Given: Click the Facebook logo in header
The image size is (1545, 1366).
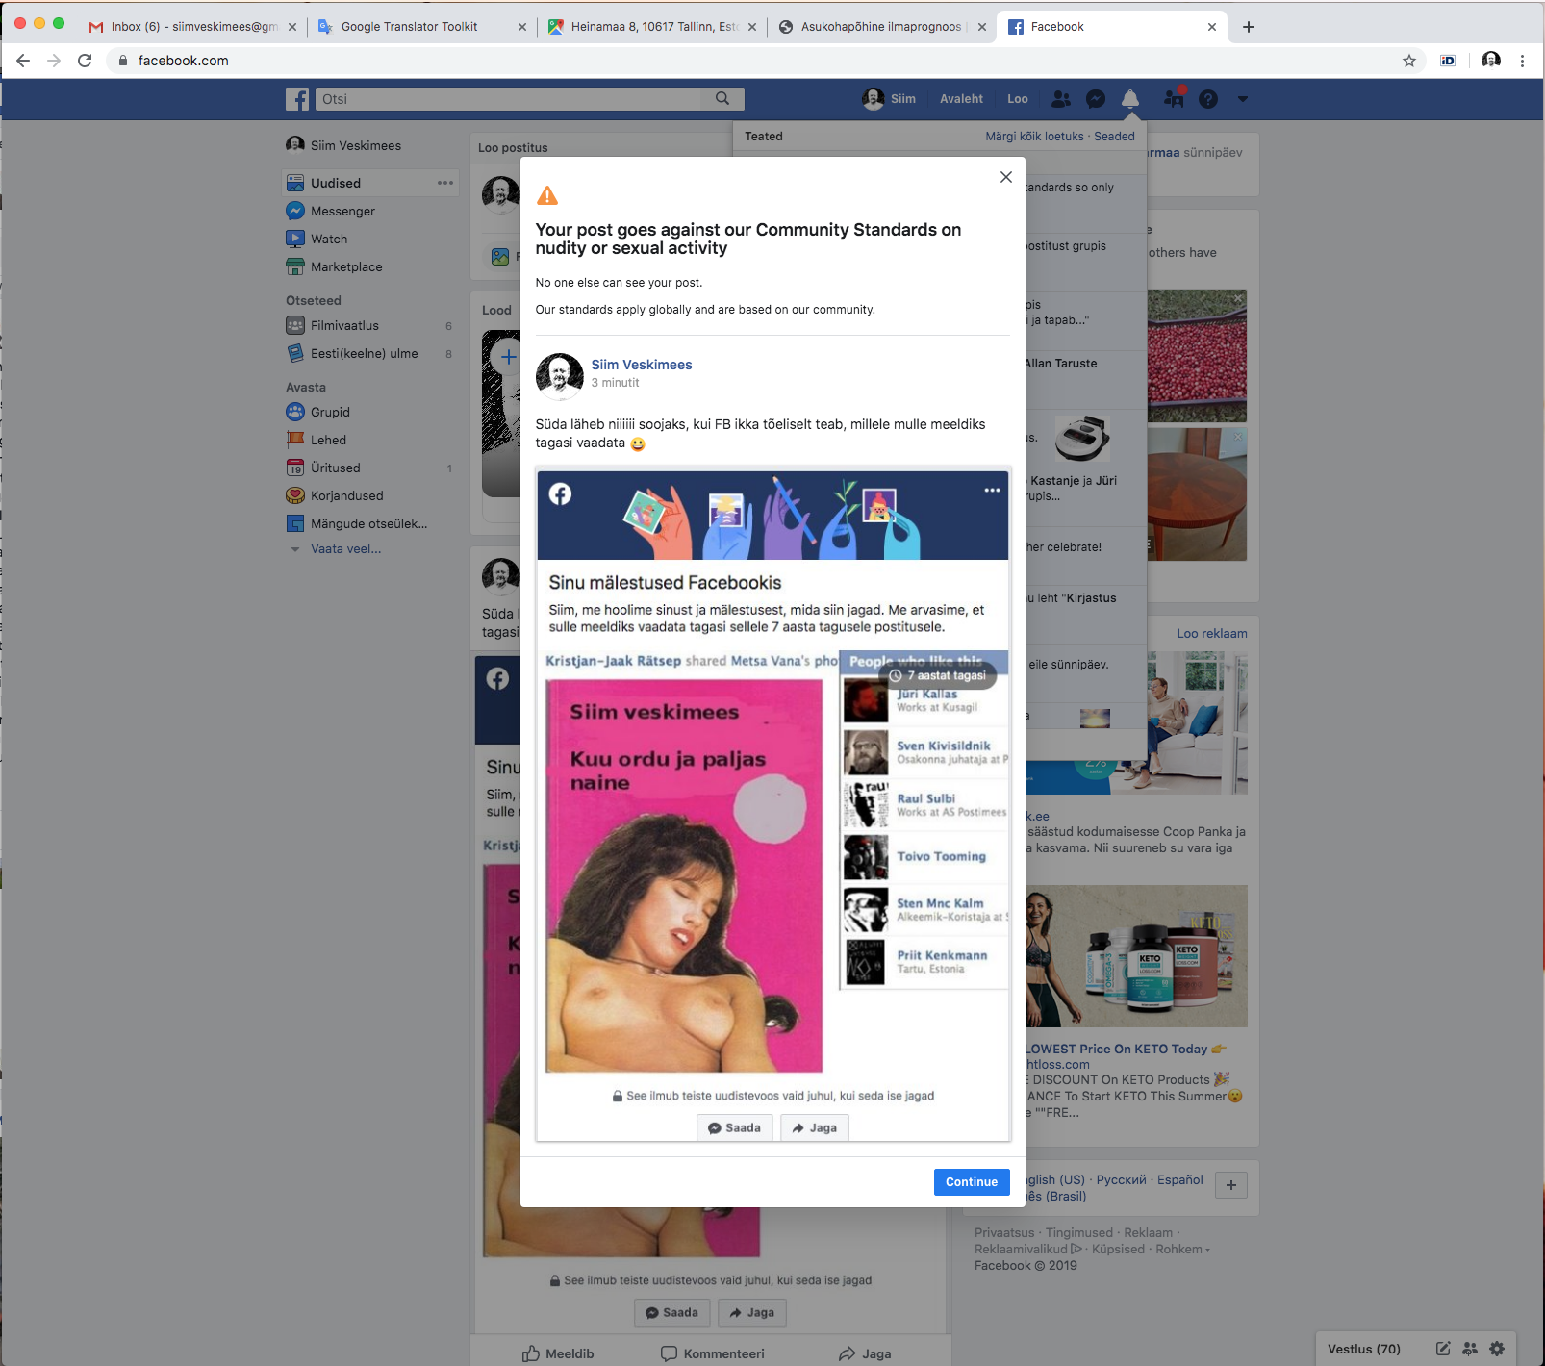Looking at the screenshot, I should pos(297,99).
